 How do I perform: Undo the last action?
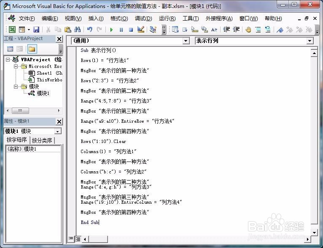90,30
